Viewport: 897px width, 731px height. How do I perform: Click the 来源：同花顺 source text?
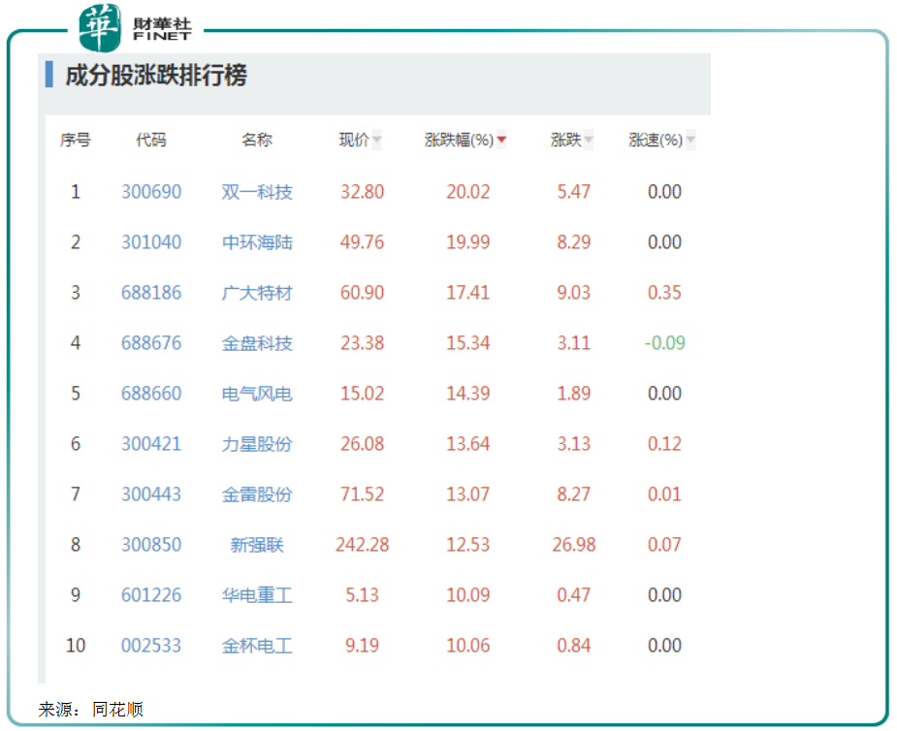[x=90, y=710]
